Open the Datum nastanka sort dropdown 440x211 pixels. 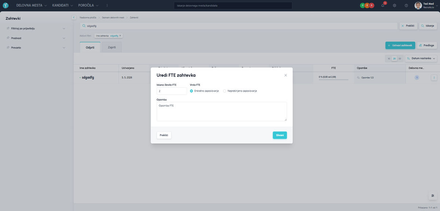[x=421, y=58]
